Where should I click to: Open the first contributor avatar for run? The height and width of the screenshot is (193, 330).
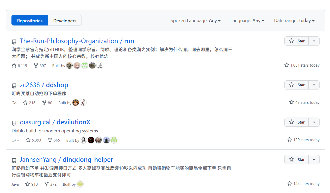click(69, 66)
